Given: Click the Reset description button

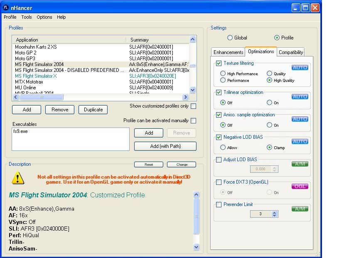Looking at the screenshot, I should point(149,165).
